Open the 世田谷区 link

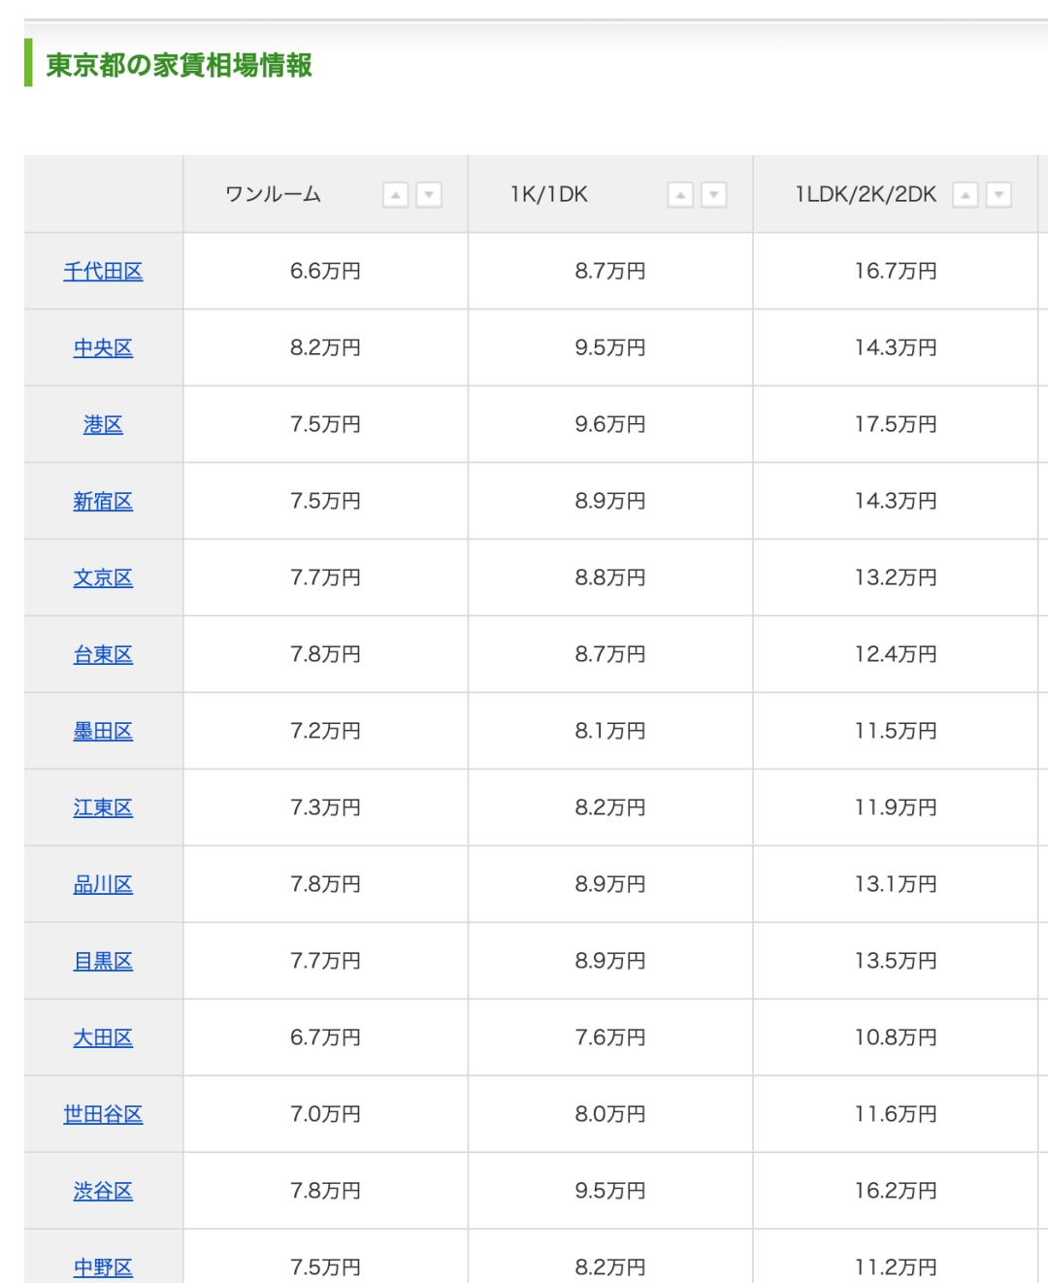tap(103, 1115)
